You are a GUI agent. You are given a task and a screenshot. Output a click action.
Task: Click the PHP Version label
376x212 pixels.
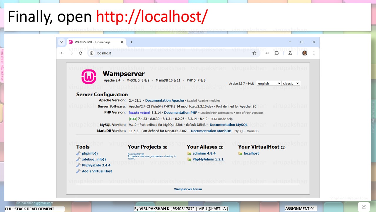coord(115,112)
